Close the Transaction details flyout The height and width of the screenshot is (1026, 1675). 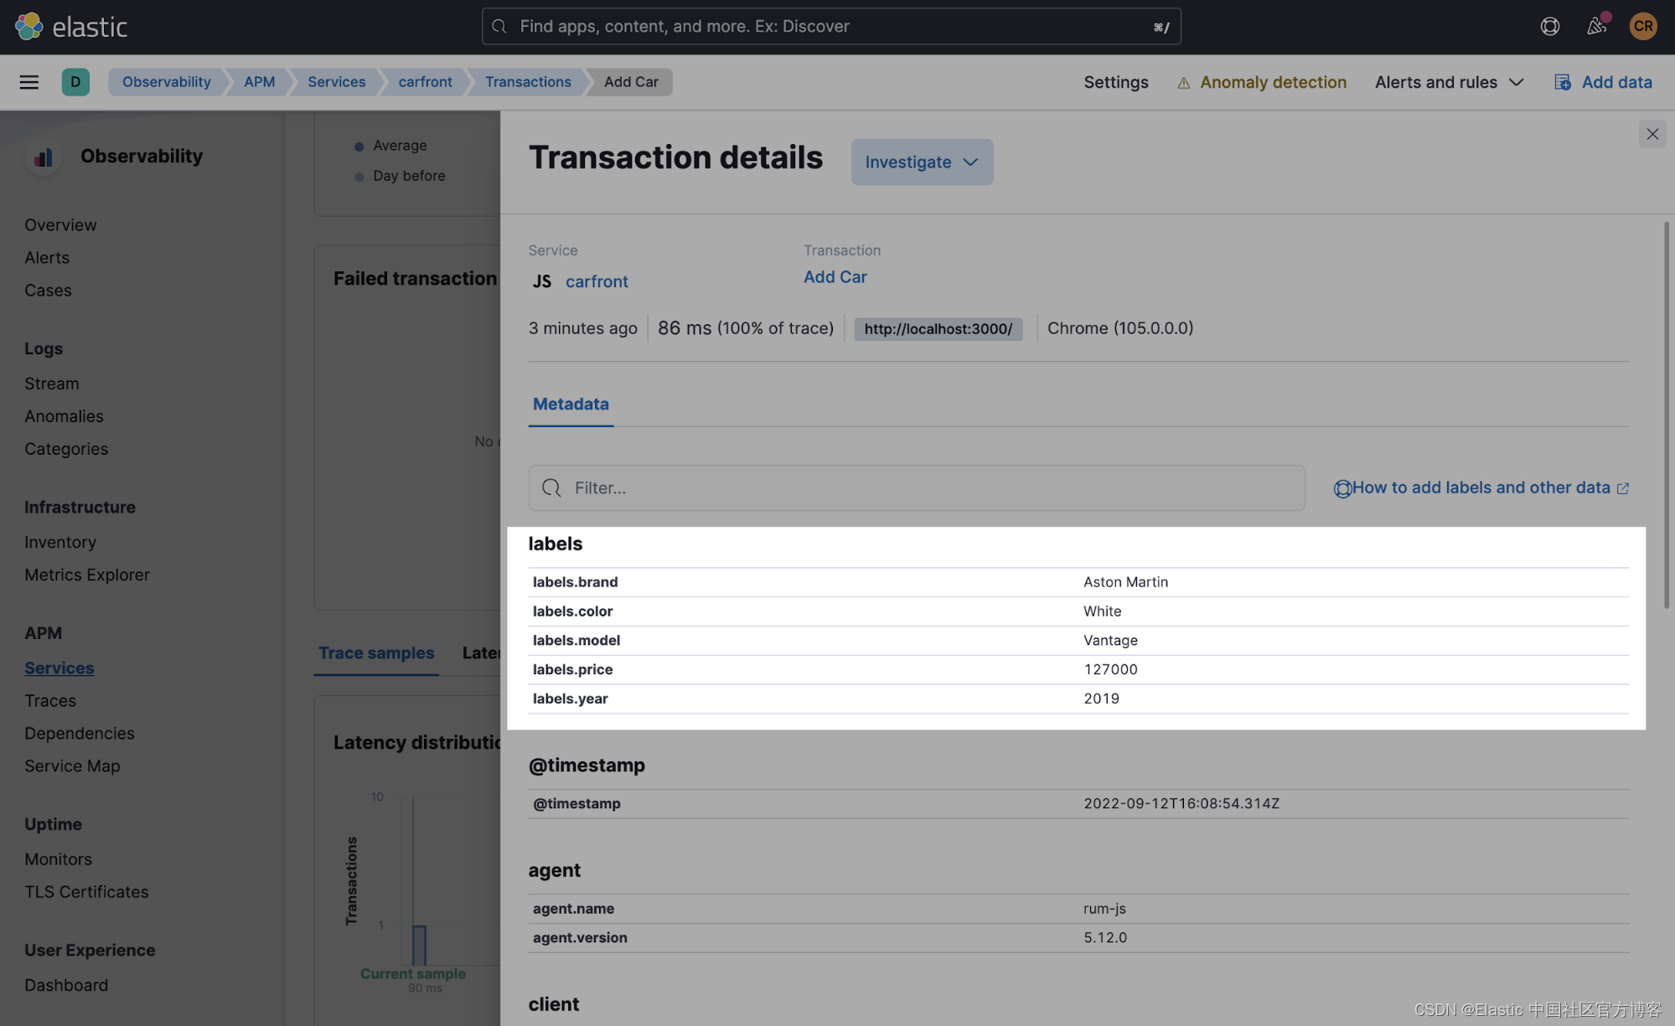(1652, 134)
